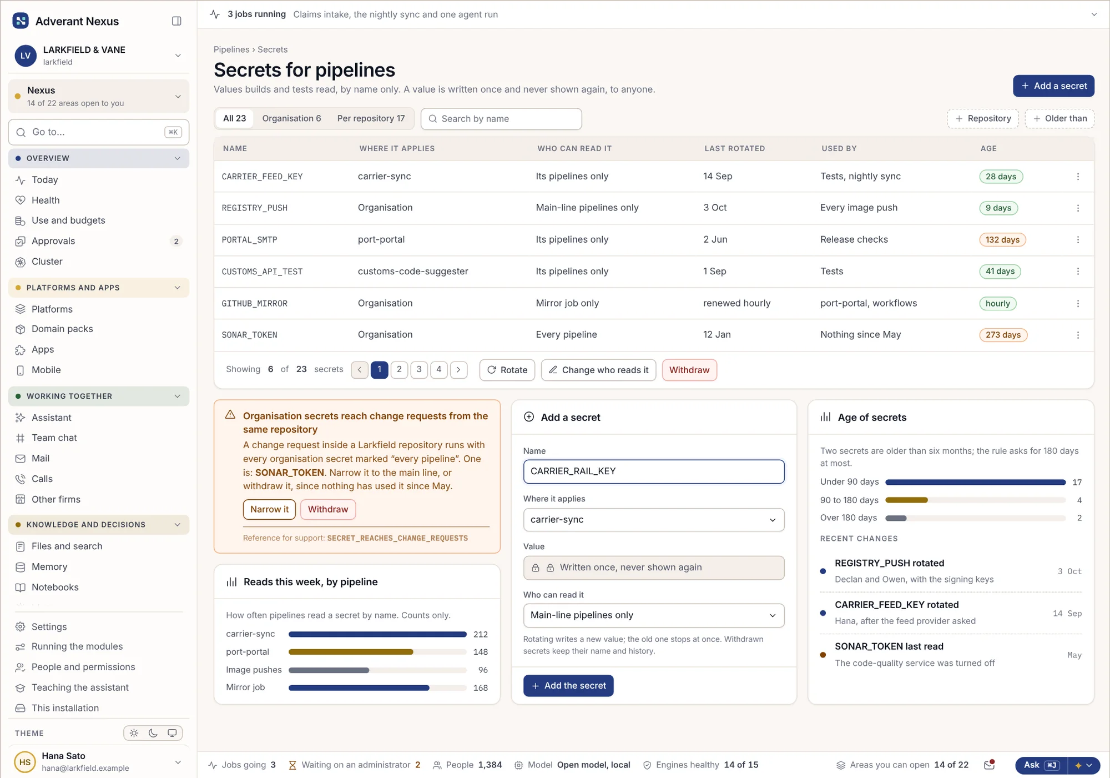Open People and permissions
Image resolution: width=1110 pixels, height=778 pixels.
(x=99, y=667)
